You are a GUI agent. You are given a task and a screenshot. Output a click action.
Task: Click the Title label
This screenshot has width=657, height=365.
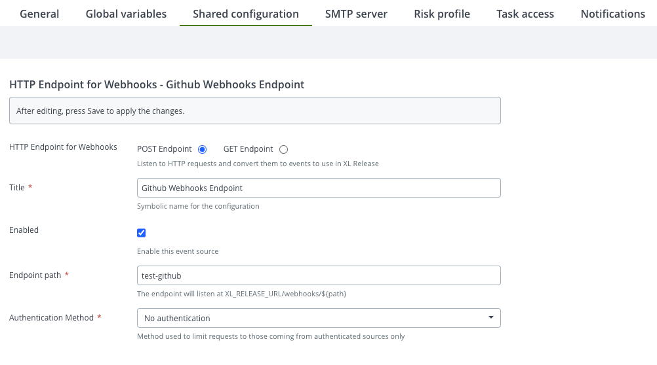17,187
